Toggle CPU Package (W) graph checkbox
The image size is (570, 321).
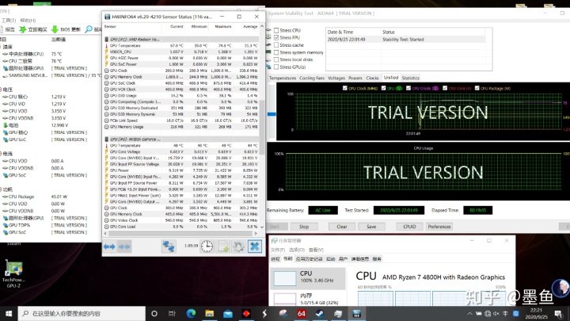click(x=477, y=88)
